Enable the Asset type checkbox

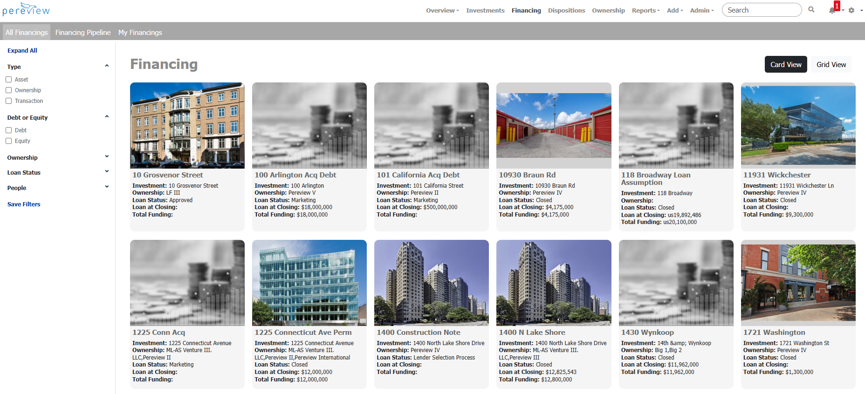9,80
